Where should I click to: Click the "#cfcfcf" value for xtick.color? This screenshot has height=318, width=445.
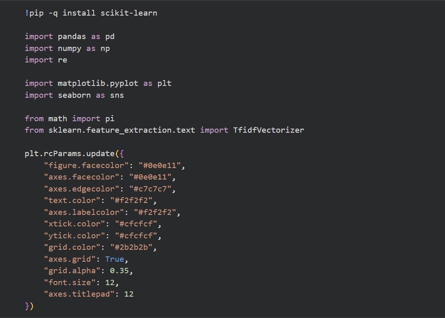pos(135,224)
